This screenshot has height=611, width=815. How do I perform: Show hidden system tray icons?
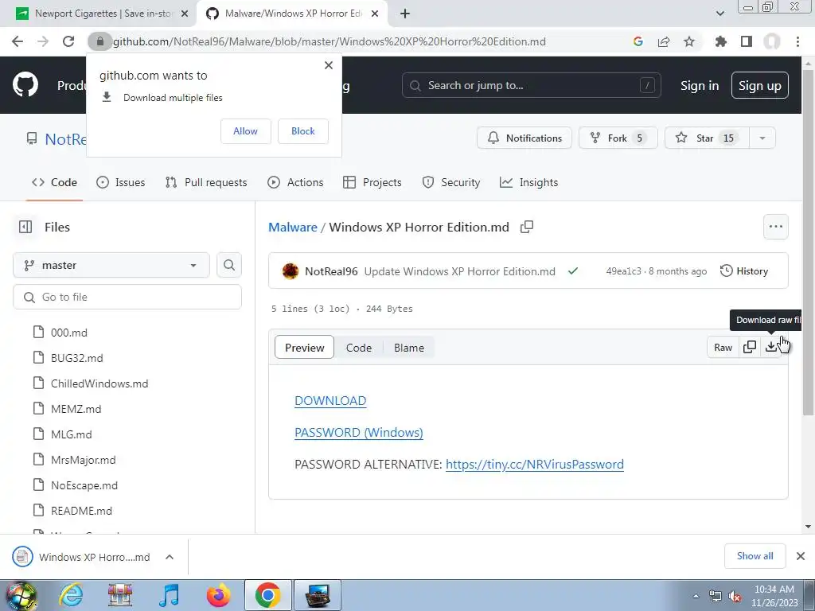696,597
